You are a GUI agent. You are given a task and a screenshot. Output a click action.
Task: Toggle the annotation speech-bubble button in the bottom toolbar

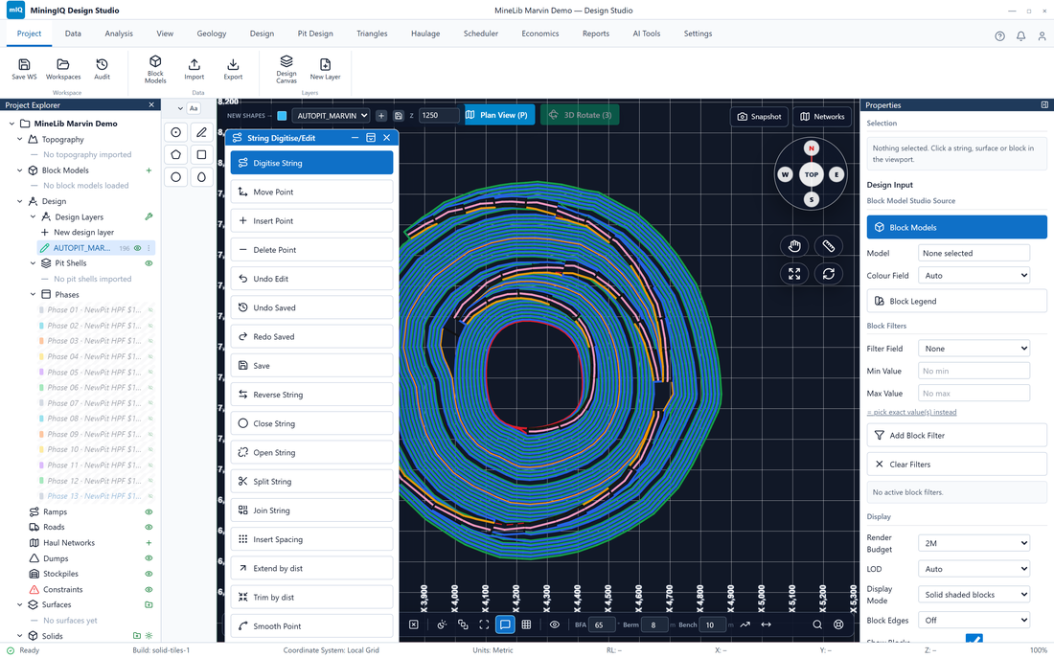pyautogui.click(x=505, y=624)
